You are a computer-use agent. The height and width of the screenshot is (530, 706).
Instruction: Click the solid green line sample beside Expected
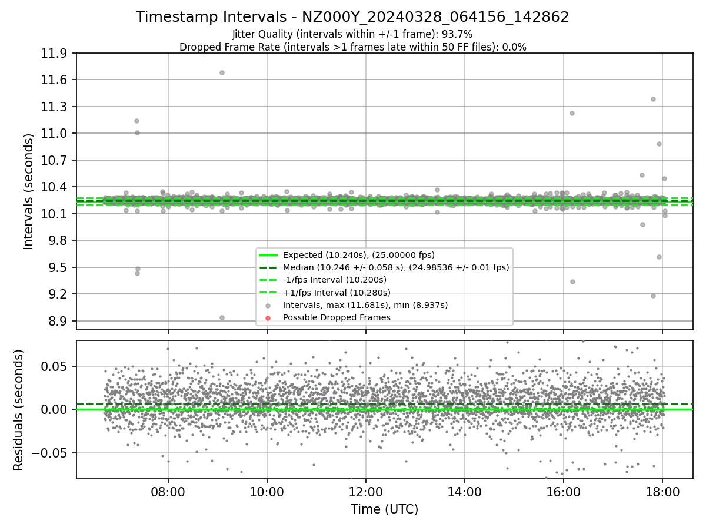(x=268, y=255)
